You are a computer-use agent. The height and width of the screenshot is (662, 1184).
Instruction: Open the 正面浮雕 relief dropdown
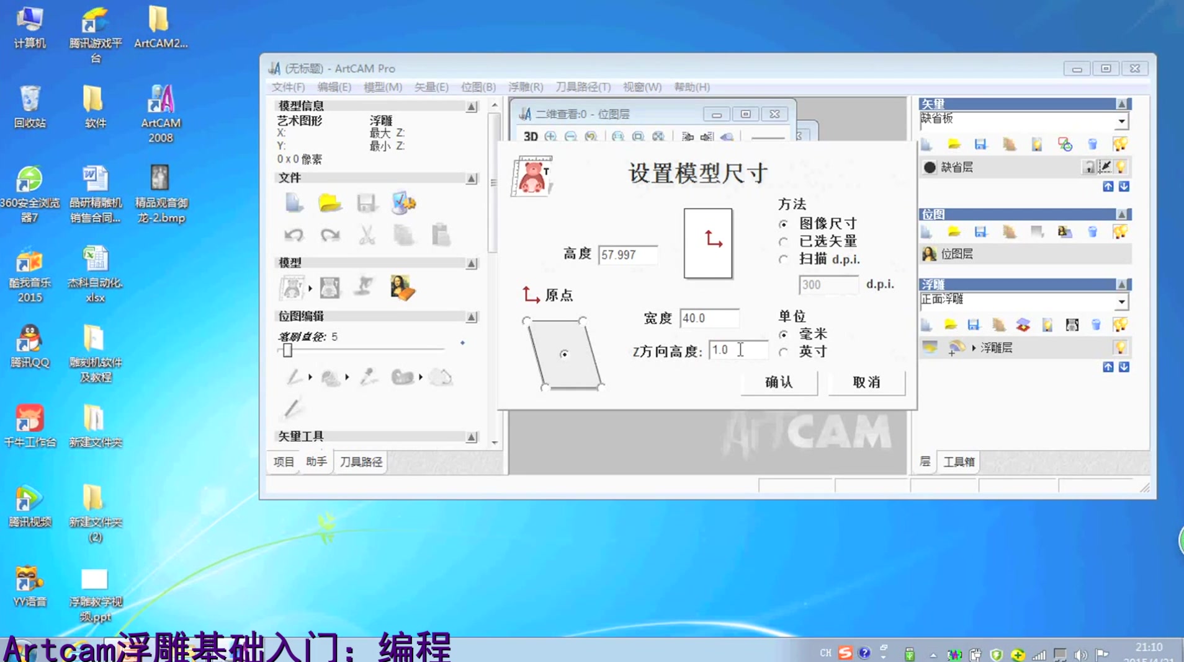coord(1121,302)
